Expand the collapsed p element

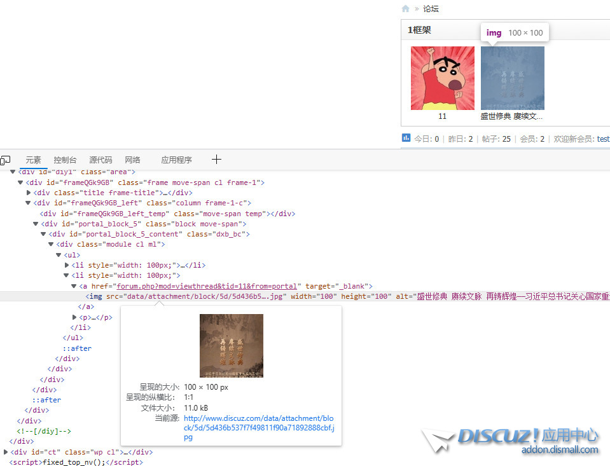pyautogui.click(x=74, y=317)
